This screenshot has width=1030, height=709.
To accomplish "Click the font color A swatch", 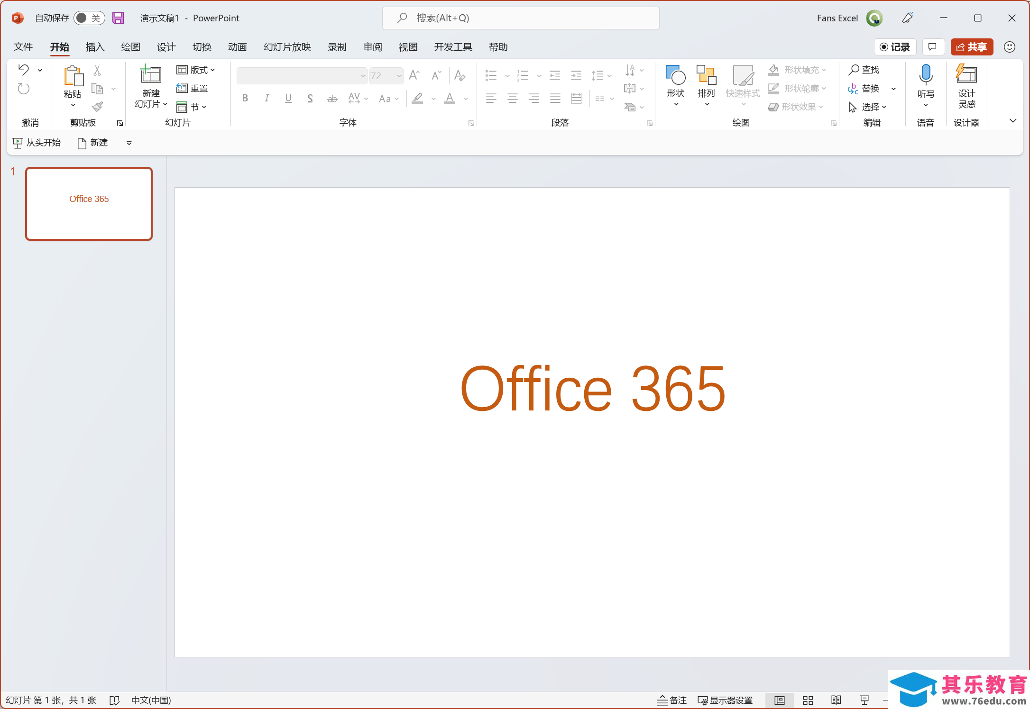I will click(450, 99).
